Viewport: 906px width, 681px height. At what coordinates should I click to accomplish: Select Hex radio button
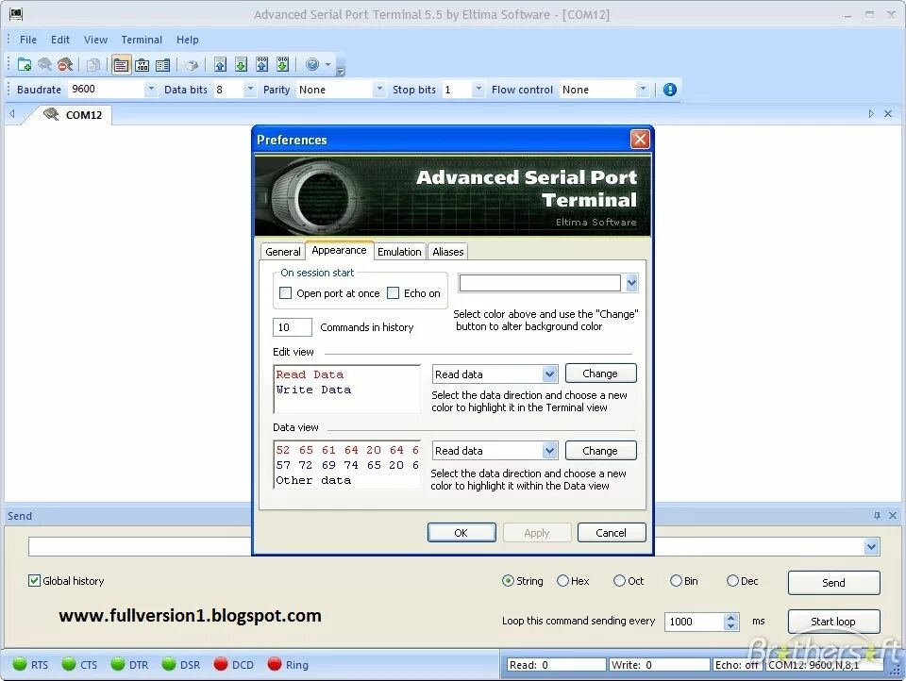pyautogui.click(x=562, y=580)
